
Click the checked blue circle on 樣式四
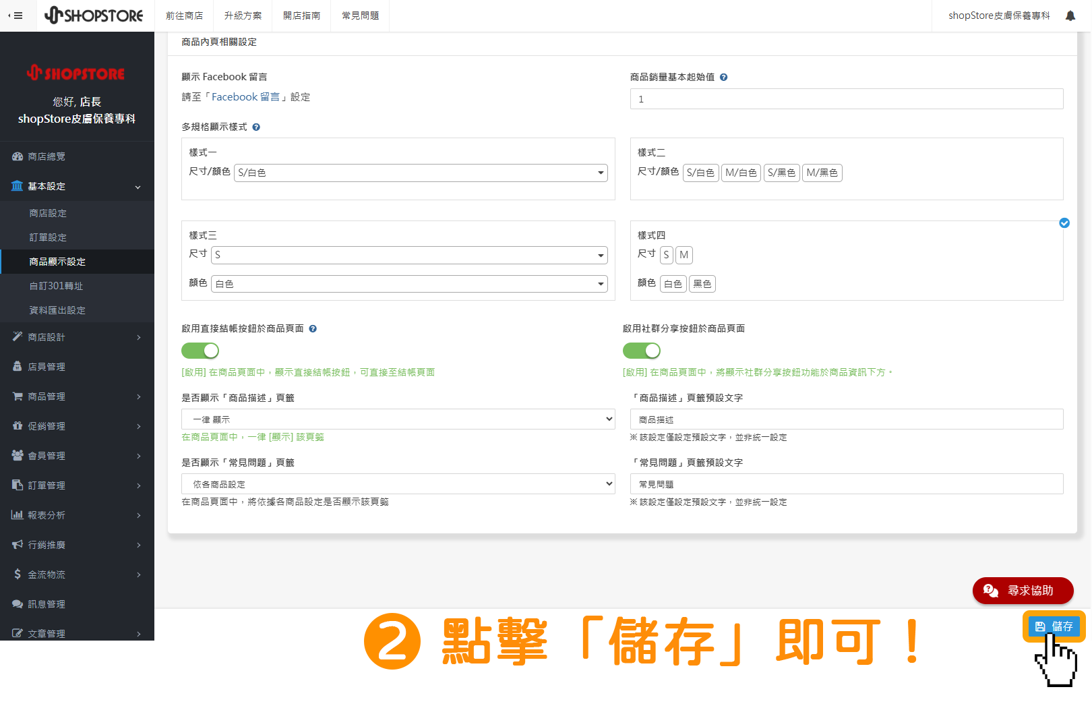coord(1064,223)
